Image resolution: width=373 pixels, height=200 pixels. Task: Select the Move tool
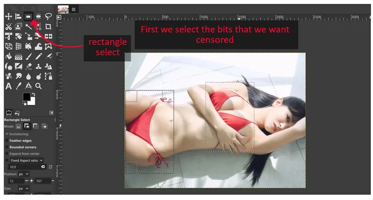tap(9, 17)
